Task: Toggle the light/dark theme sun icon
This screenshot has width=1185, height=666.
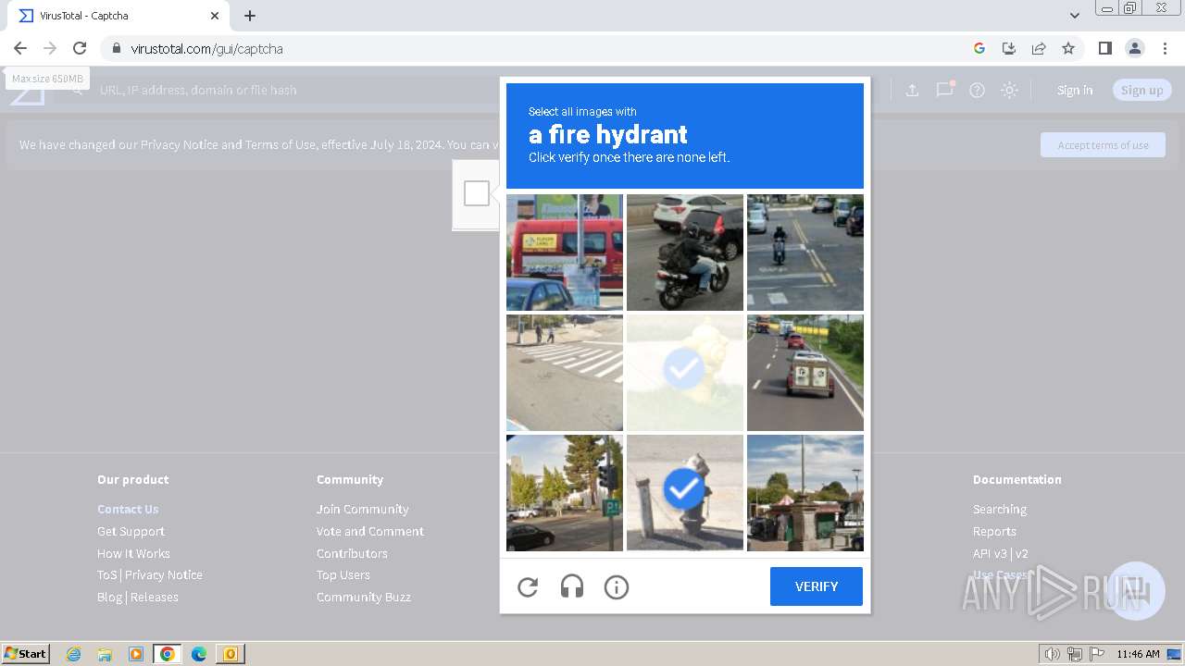Action: point(1010,90)
